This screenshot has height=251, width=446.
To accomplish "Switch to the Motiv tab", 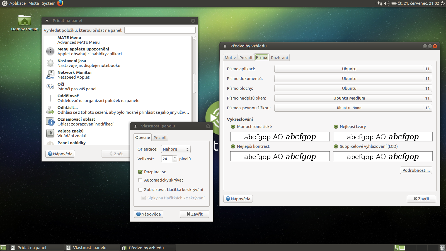I will click(x=230, y=57).
